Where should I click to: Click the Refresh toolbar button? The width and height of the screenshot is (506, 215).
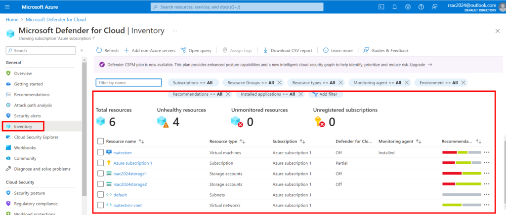pos(107,50)
